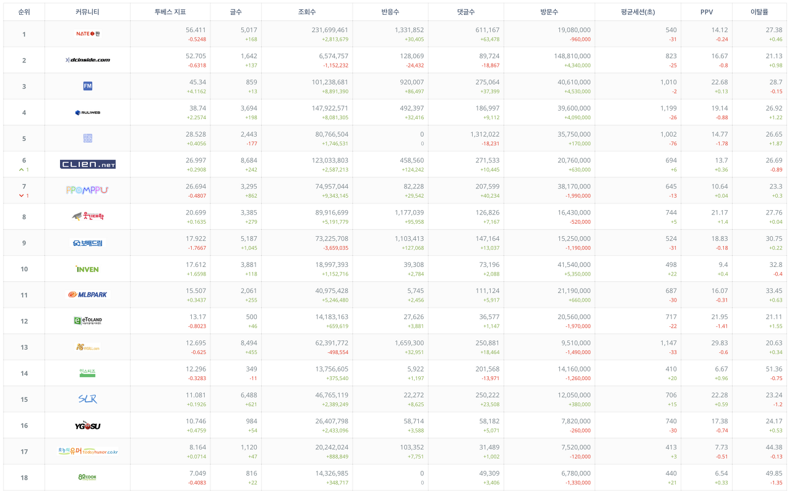
Task: Click the 커뮤니티 column header
Action: coord(87,12)
